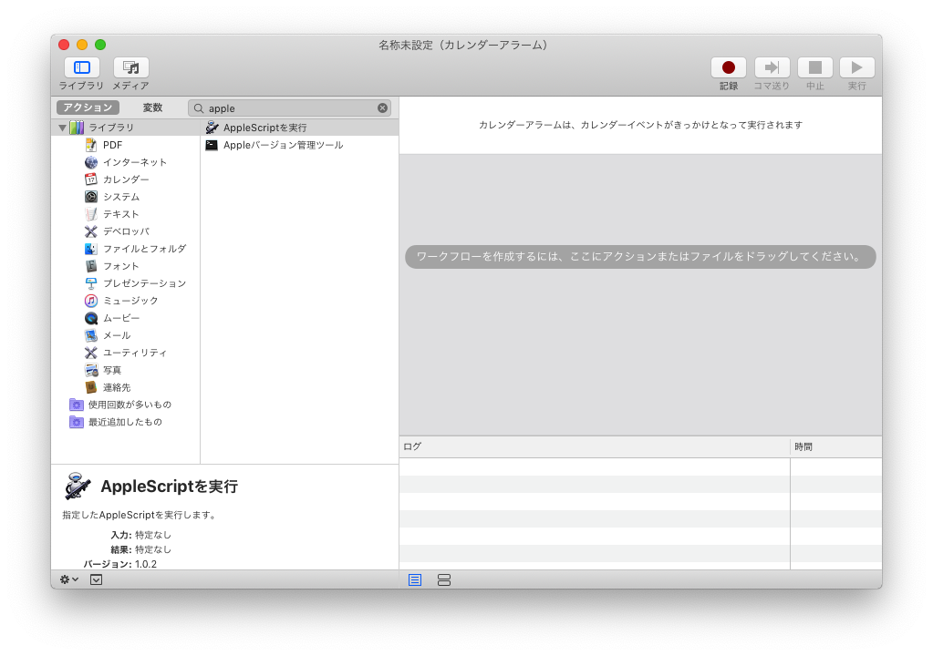This screenshot has width=933, height=656.
Task: Minimize the window with the yellow button
Action: (82, 45)
